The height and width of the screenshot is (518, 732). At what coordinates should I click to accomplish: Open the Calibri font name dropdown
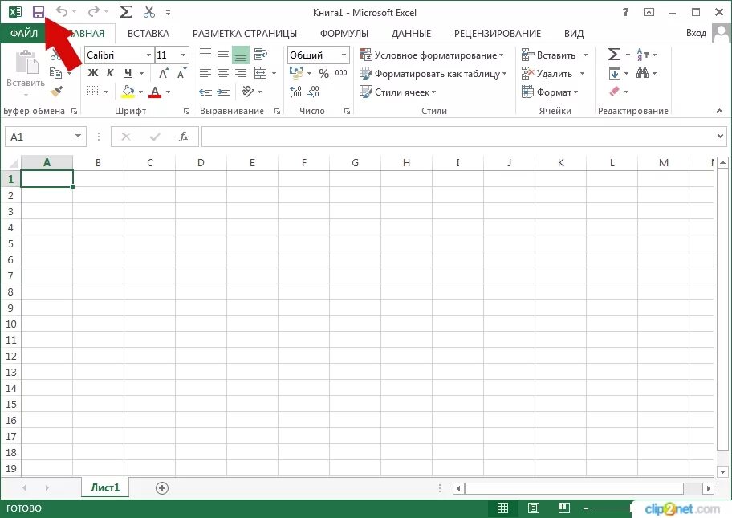pos(149,55)
